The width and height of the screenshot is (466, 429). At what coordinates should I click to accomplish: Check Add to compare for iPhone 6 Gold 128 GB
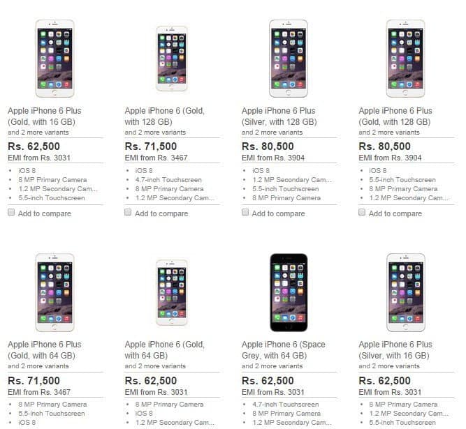[x=128, y=212]
